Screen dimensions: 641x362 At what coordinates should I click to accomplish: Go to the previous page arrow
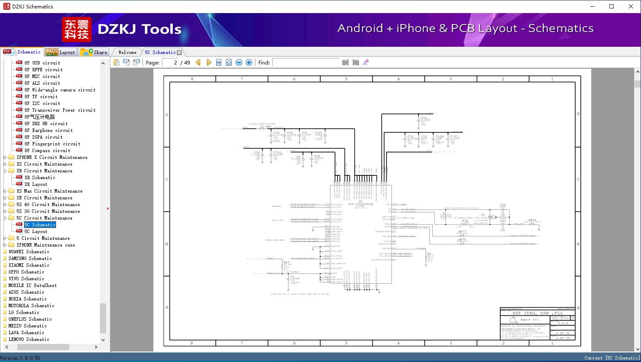tap(198, 62)
